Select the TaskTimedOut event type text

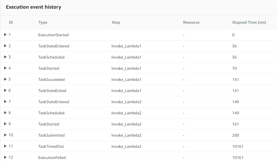(51, 146)
